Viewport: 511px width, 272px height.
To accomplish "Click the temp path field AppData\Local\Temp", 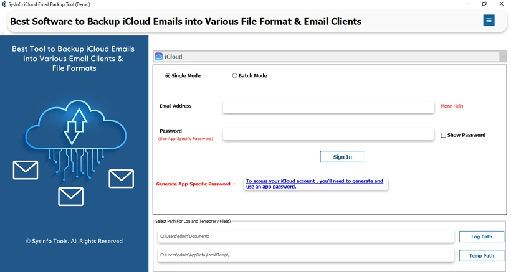I will 305,255.
